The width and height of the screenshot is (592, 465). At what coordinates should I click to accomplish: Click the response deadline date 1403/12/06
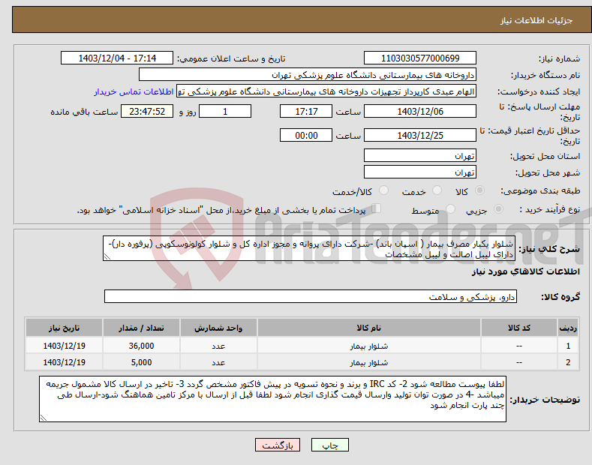[x=420, y=111]
